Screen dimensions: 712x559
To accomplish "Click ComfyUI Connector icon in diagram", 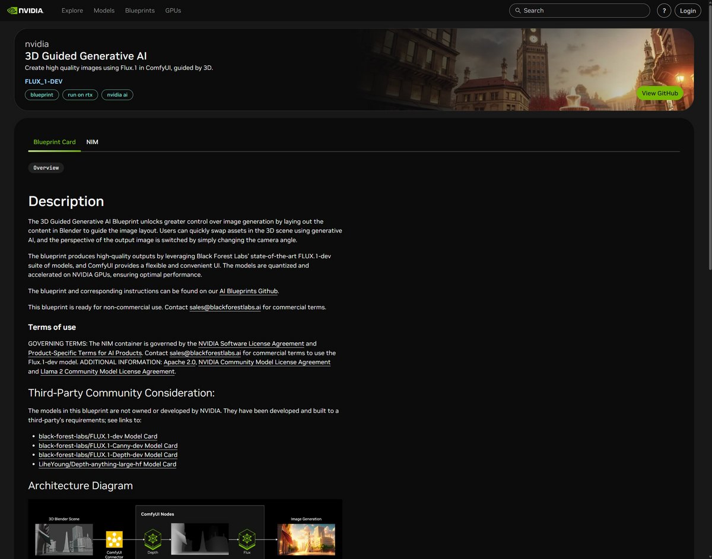I will pos(114,539).
